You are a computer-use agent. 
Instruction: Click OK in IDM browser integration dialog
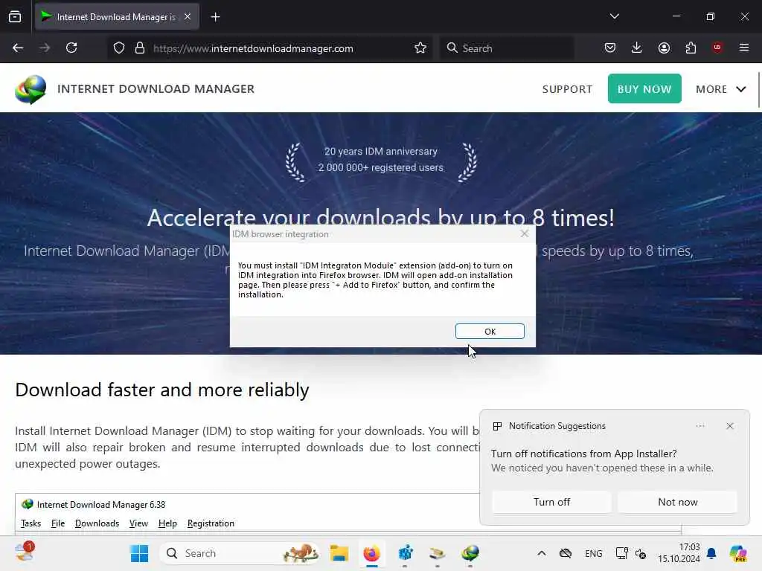tap(490, 331)
